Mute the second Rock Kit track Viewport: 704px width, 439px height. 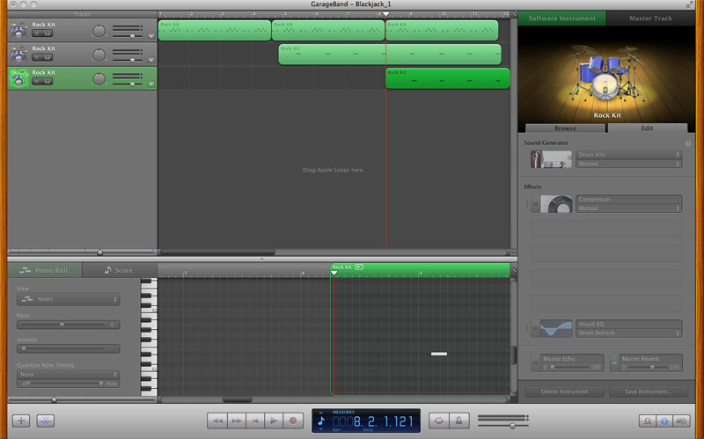click(x=37, y=57)
